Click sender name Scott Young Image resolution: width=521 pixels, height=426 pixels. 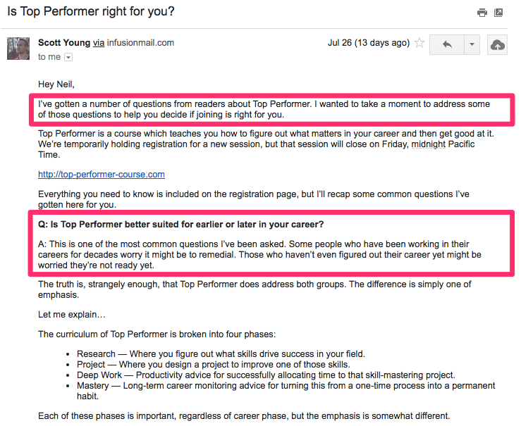click(64, 43)
